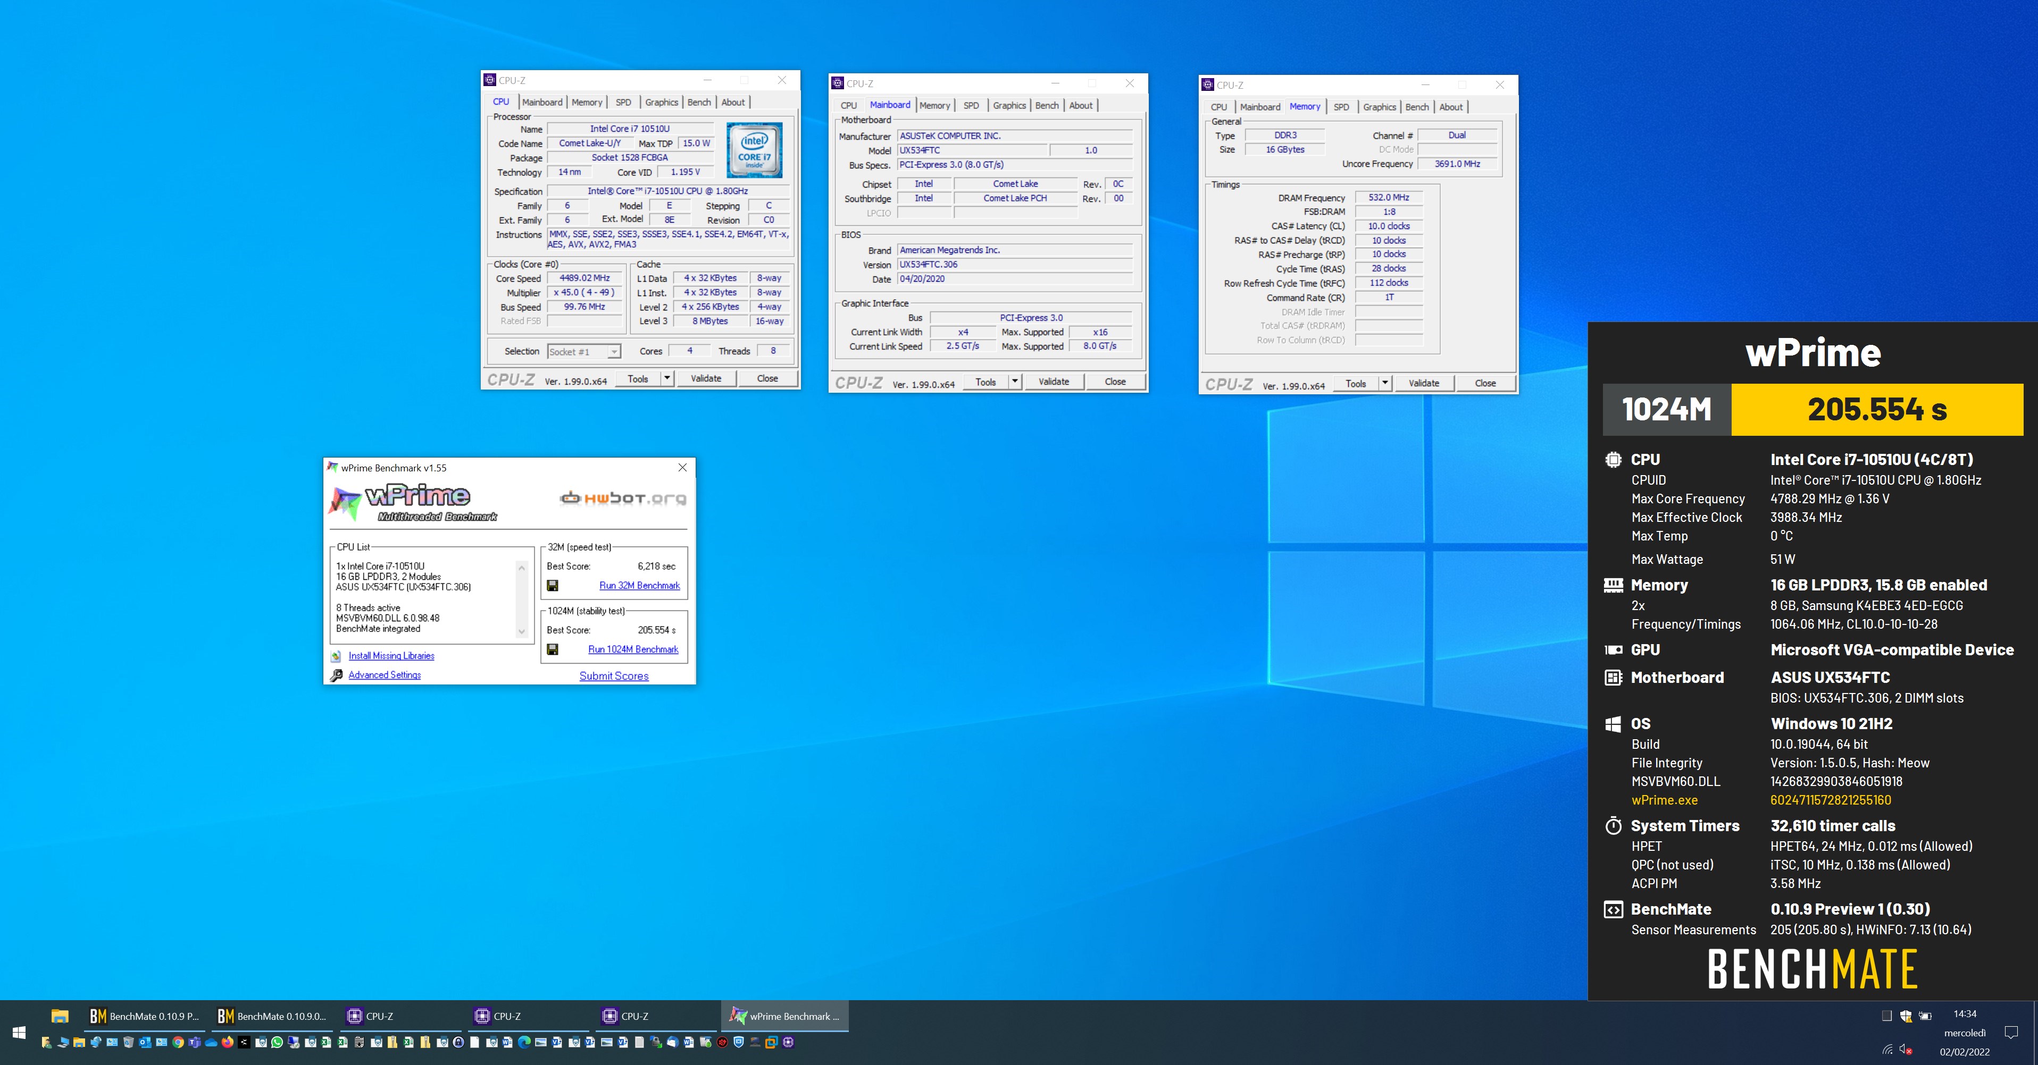Click the Advanced Settings wrench icon
The height and width of the screenshot is (1065, 2038).
[x=336, y=675]
